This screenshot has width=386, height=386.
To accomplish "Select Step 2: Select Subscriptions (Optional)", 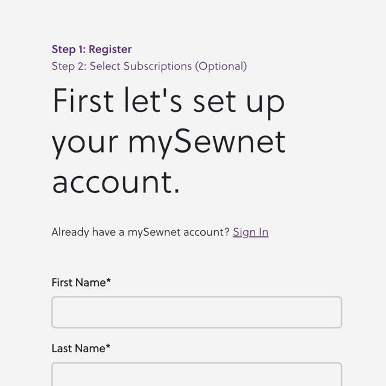I will tap(149, 66).
